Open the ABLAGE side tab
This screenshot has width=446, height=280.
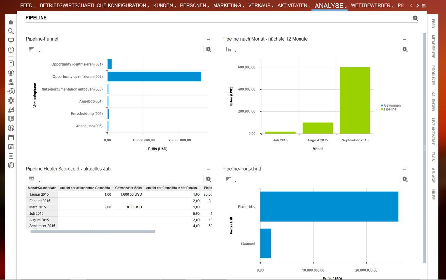pos(433,175)
